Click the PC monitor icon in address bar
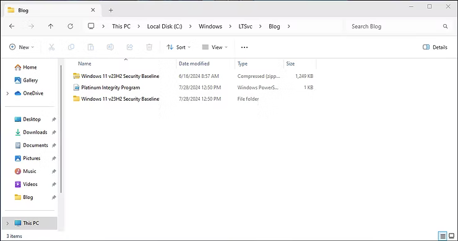 tap(91, 26)
